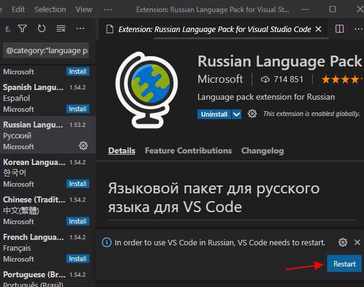Uninstall the Russian Language Pack
Screen dimensions: 364x287
pos(214,114)
